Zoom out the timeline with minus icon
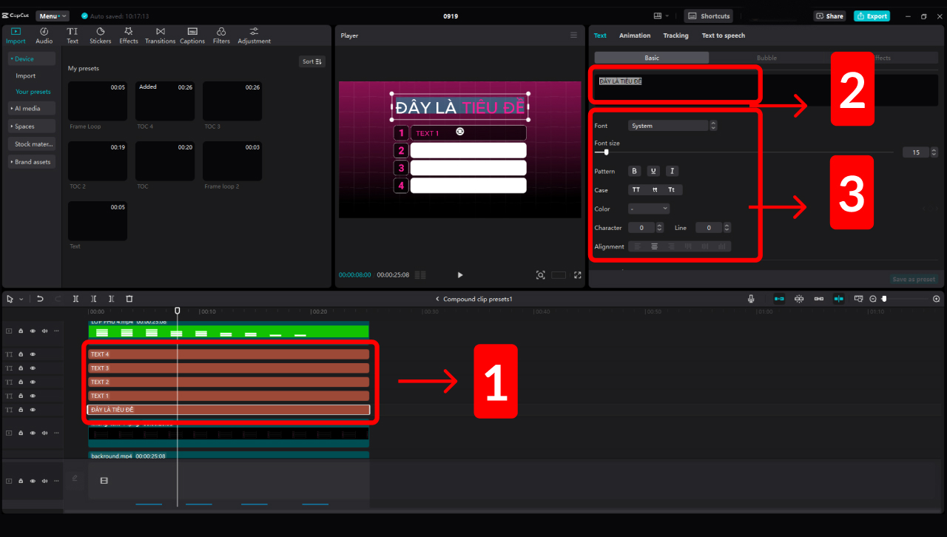 pyautogui.click(x=873, y=299)
